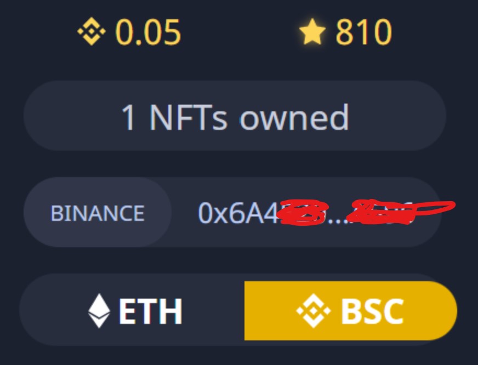478x365 pixels.
Task: Click the ETH text label
Action: point(150,311)
